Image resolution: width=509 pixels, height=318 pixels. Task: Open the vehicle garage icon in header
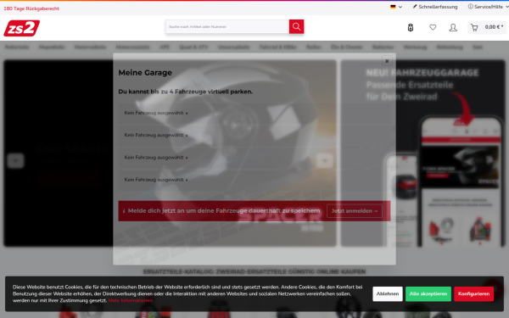coord(411,28)
